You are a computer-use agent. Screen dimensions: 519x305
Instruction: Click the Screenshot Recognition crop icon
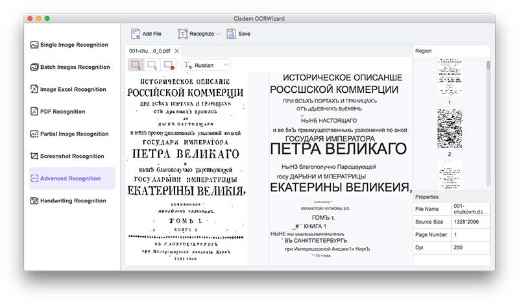(x=34, y=156)
